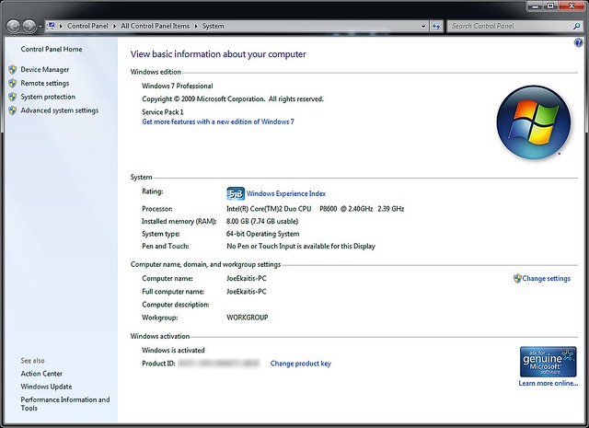Click Full computer name value JoeEkaitis-PC
This screenshot has width=589, height=428.
pos(247,292)
